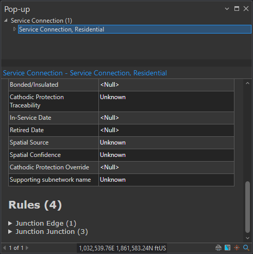Go to the previous pop-up record

click(x=5, y=248)
